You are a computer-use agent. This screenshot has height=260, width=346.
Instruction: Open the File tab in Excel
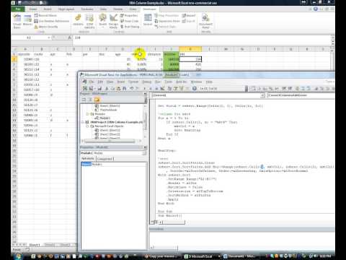[18, 9]
